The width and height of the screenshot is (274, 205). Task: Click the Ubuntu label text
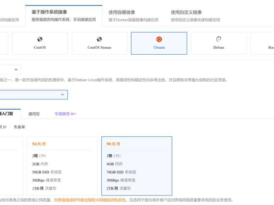[x=159, y=47]
